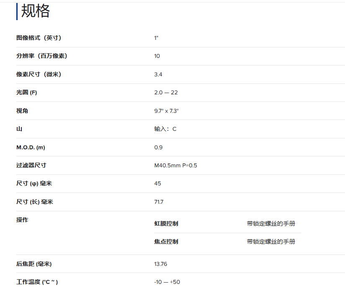Select the 光圈 (F) label
Image resolution: width=345 pixels, height=291 pixels.
point(26,93)
